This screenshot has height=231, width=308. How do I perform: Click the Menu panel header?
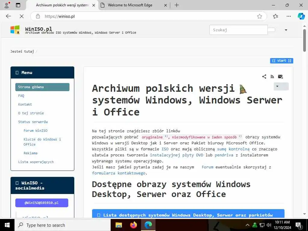42,72
